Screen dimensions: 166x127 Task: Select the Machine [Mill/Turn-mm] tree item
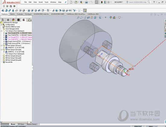13,27
